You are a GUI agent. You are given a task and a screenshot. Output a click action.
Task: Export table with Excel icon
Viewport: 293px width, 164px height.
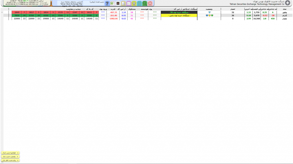click(x=112, y=3)
